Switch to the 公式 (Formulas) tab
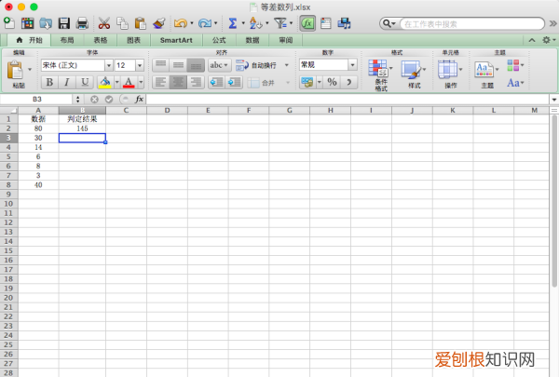This screenshot has height=377, width=559. [219, 41]
